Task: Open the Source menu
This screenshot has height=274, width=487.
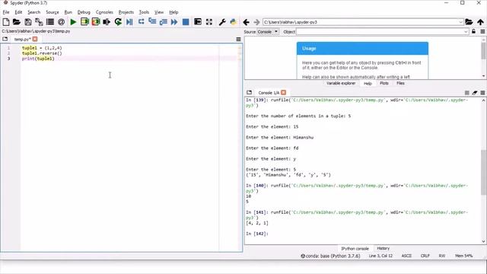Action: pos(53,12)
